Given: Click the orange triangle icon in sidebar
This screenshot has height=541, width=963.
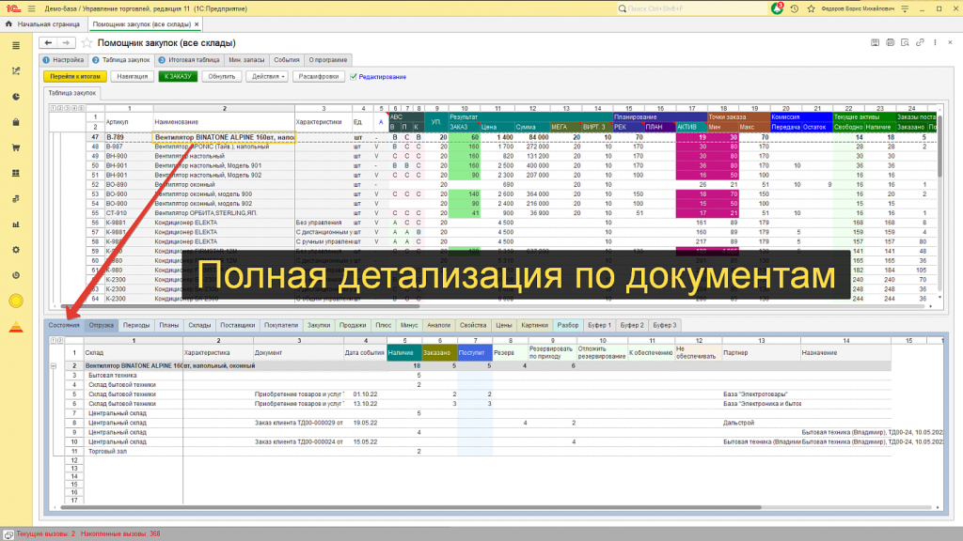Looking at the screenshot, I should (x=16, y=327).
